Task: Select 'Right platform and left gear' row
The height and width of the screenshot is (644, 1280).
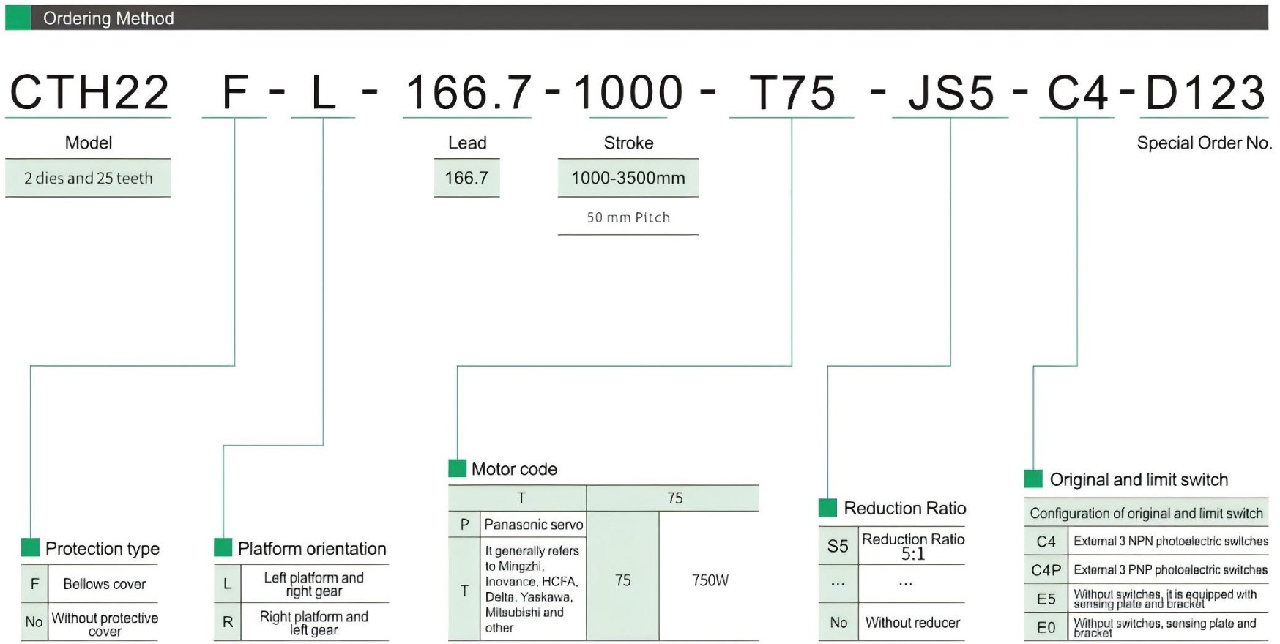Action: (x=313, y=623)
